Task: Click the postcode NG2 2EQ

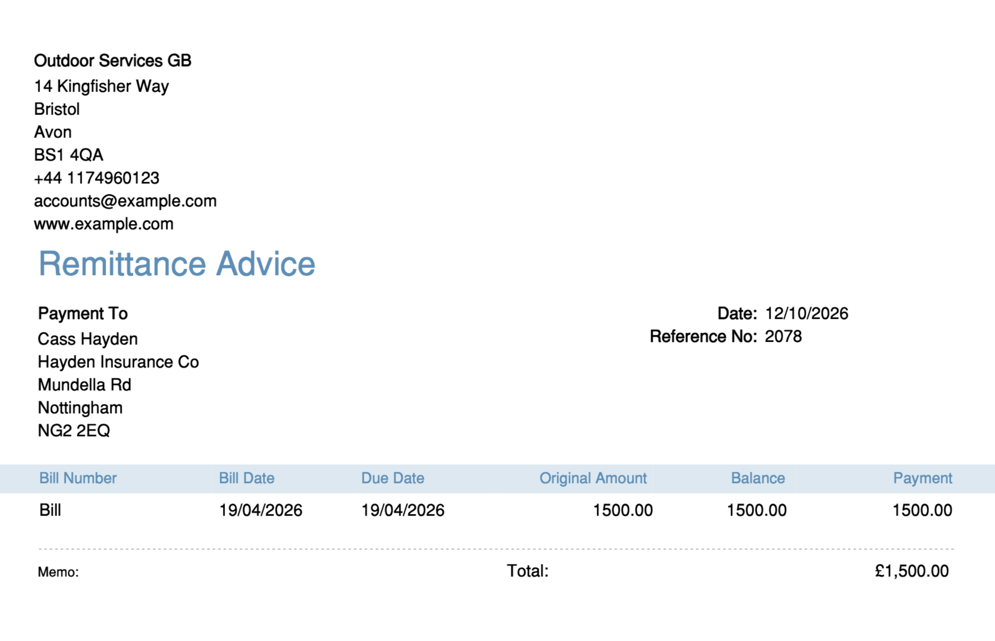Action: pyautogui.click(x=74, y=430)
